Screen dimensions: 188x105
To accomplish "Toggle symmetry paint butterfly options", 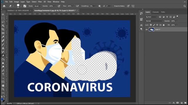I will [x=133, y=6].
